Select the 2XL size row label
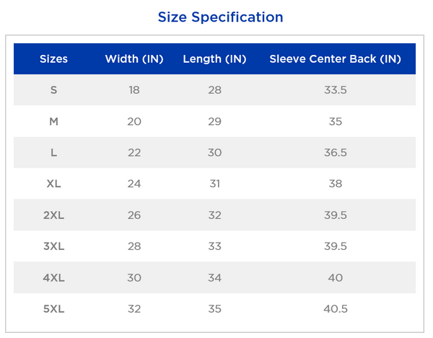 pyautogui.click(x=53, y=215)
